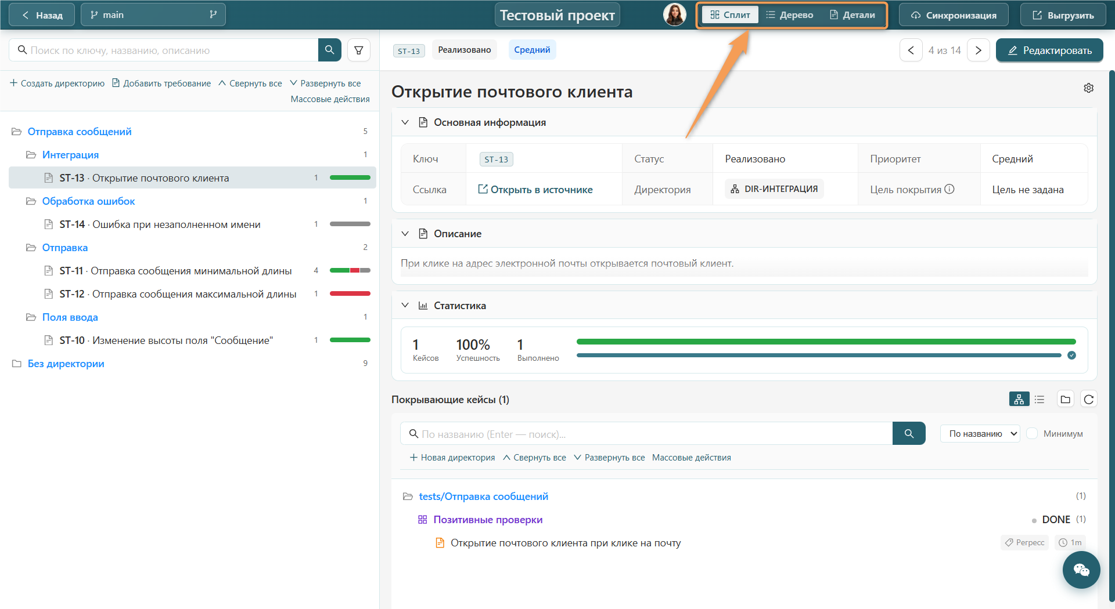
Task: Go to previous requirement arrow
Action: 911,50
